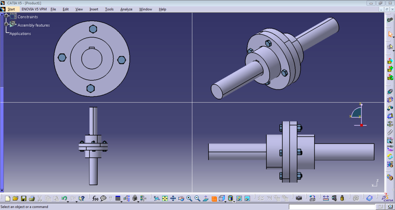Zoom in with the magnifier plus
Viewport: 395px width, 210px height.
(x=189, y=199)
